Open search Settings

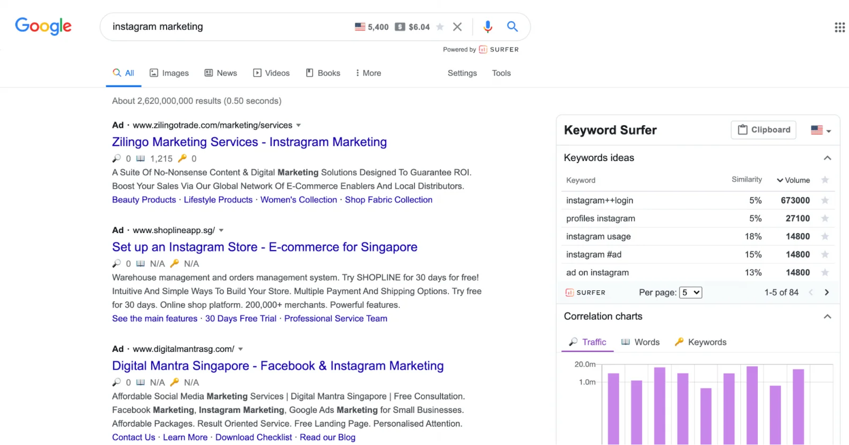click(x=462, y=73)
